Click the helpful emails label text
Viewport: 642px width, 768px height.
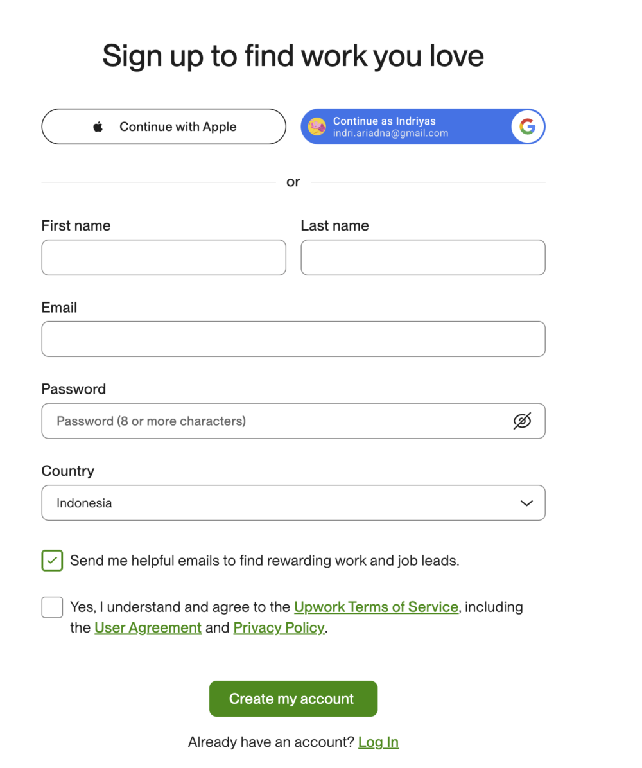(265, 561)
